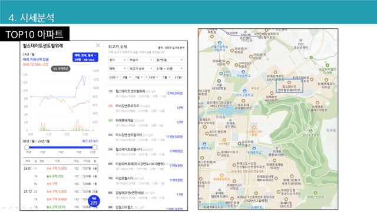Click the blue 매물 225 round button
Image resolution: width=377 pixels, height=212 pixels.
pyautogui.click(x=94, y=201)
